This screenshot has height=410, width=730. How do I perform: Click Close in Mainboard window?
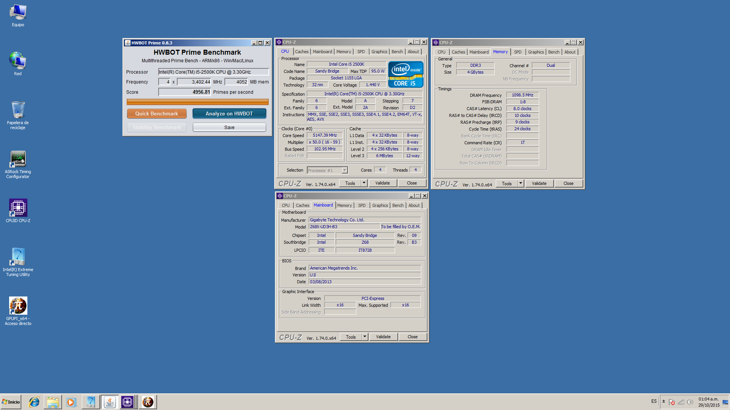413,337
